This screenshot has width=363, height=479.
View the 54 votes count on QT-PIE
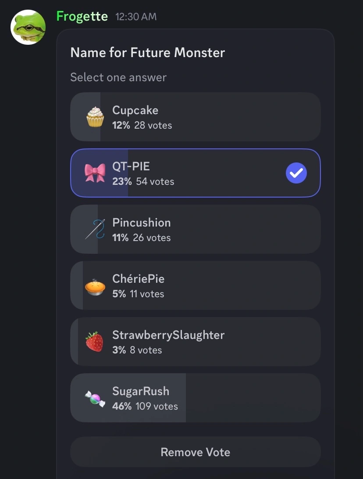click(x=155, y=182)
